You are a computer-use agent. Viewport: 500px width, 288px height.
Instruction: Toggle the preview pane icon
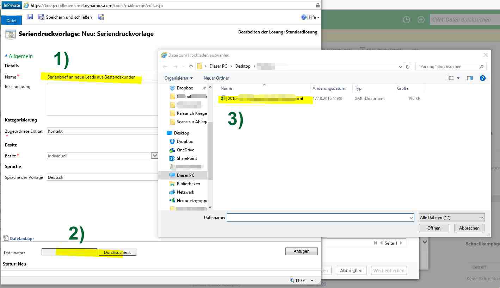click(x=470, y=78)
